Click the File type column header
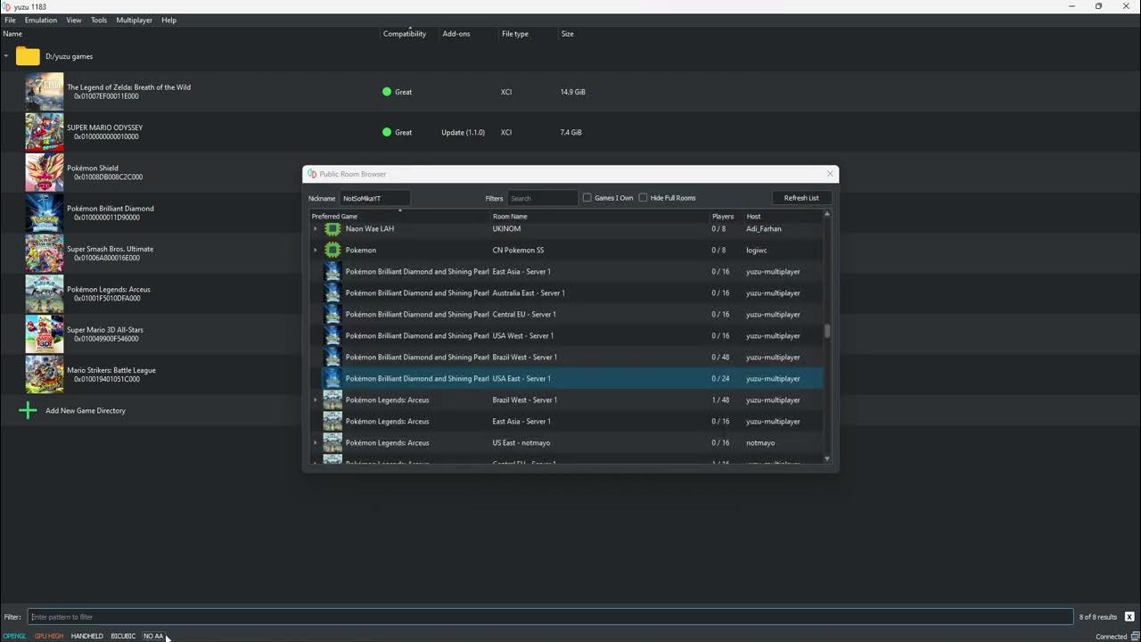This screenshot has height=642, width=1141. pyautogui.click(x=515, y=34)
